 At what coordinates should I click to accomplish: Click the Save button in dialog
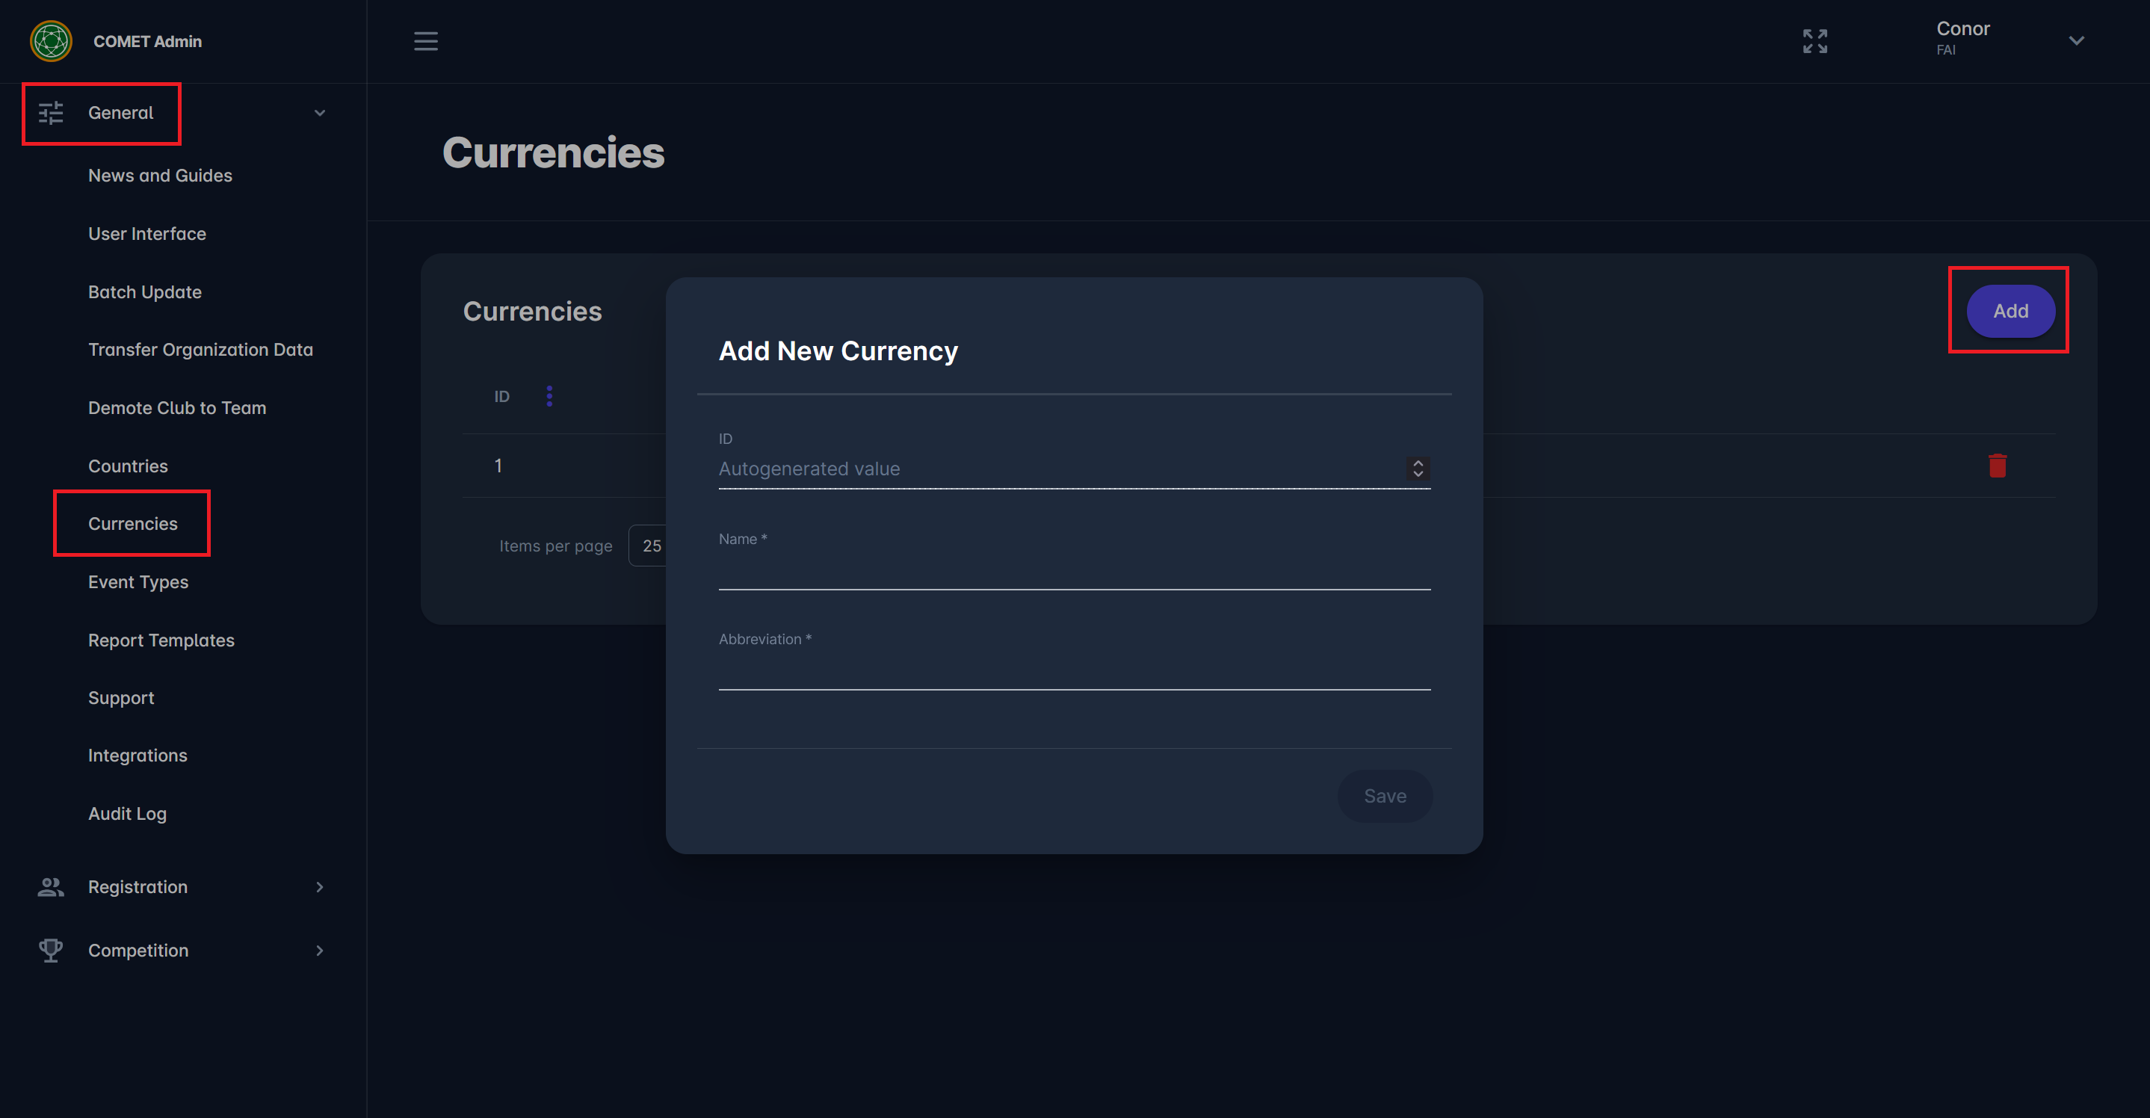pos(1385,796)
